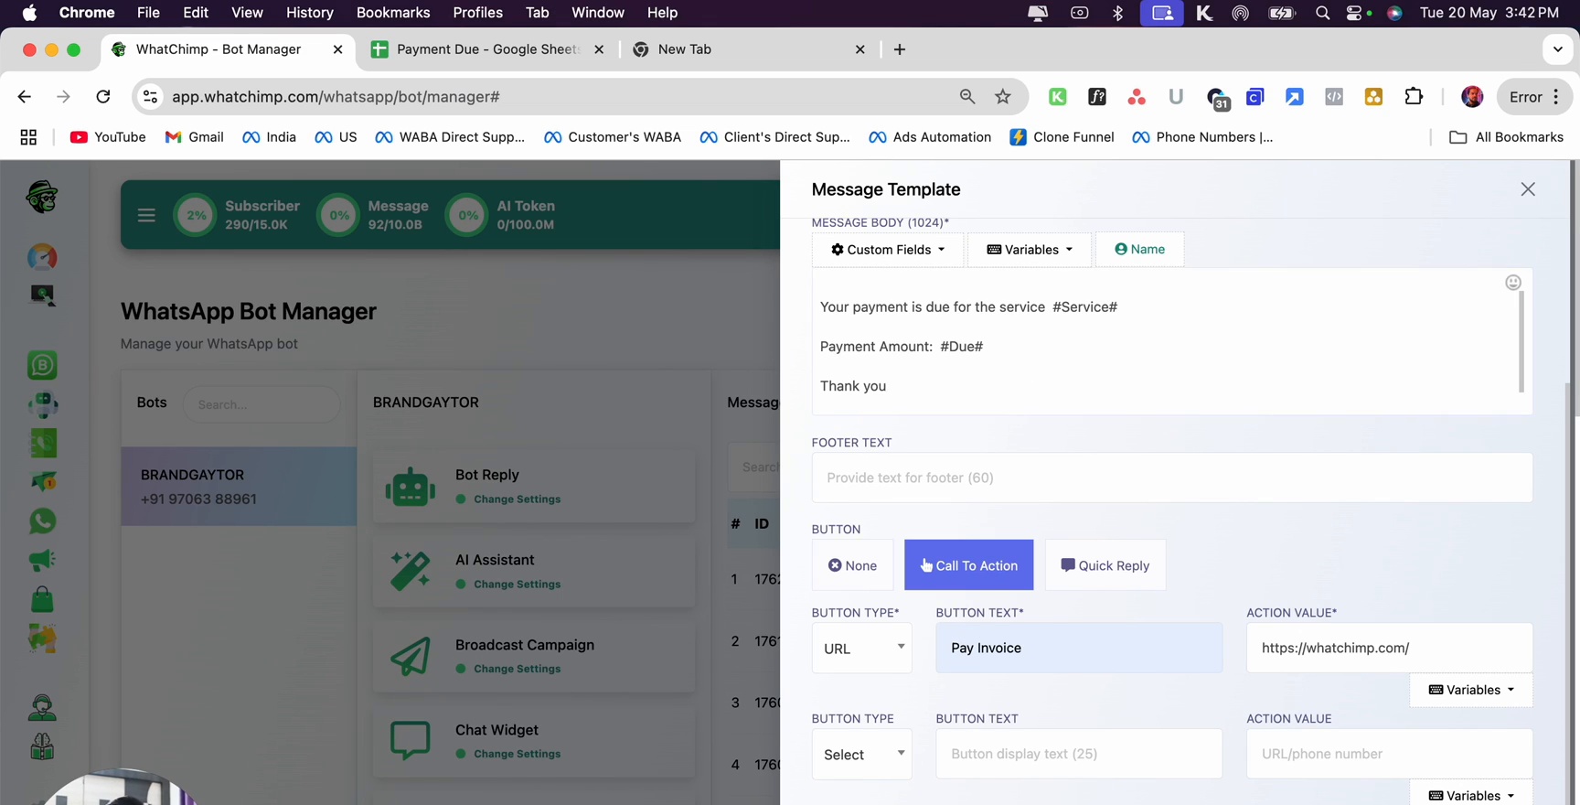Click the Broadcast Campaign paper plane icon
The height and width of the screenshot is (805, 1580).
[x=411, y=656]
